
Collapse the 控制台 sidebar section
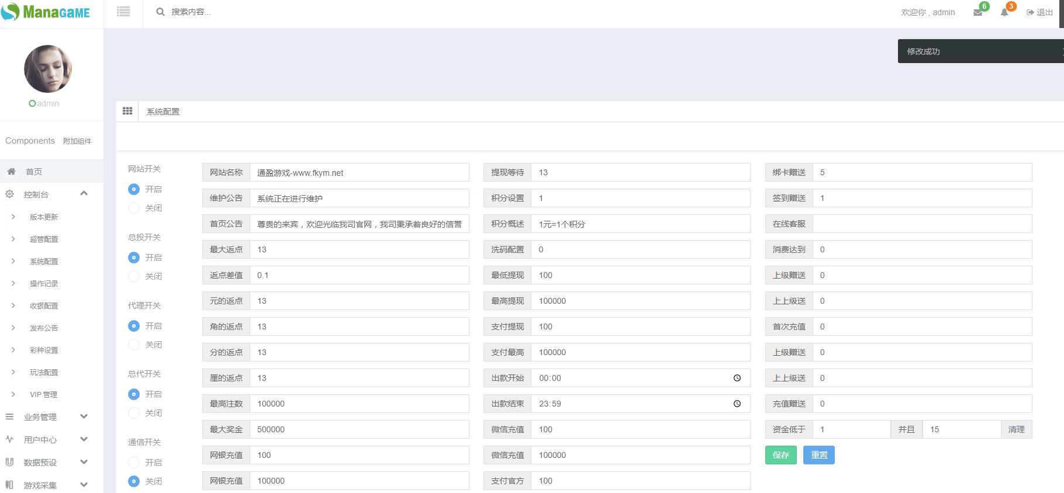(84, 194)
